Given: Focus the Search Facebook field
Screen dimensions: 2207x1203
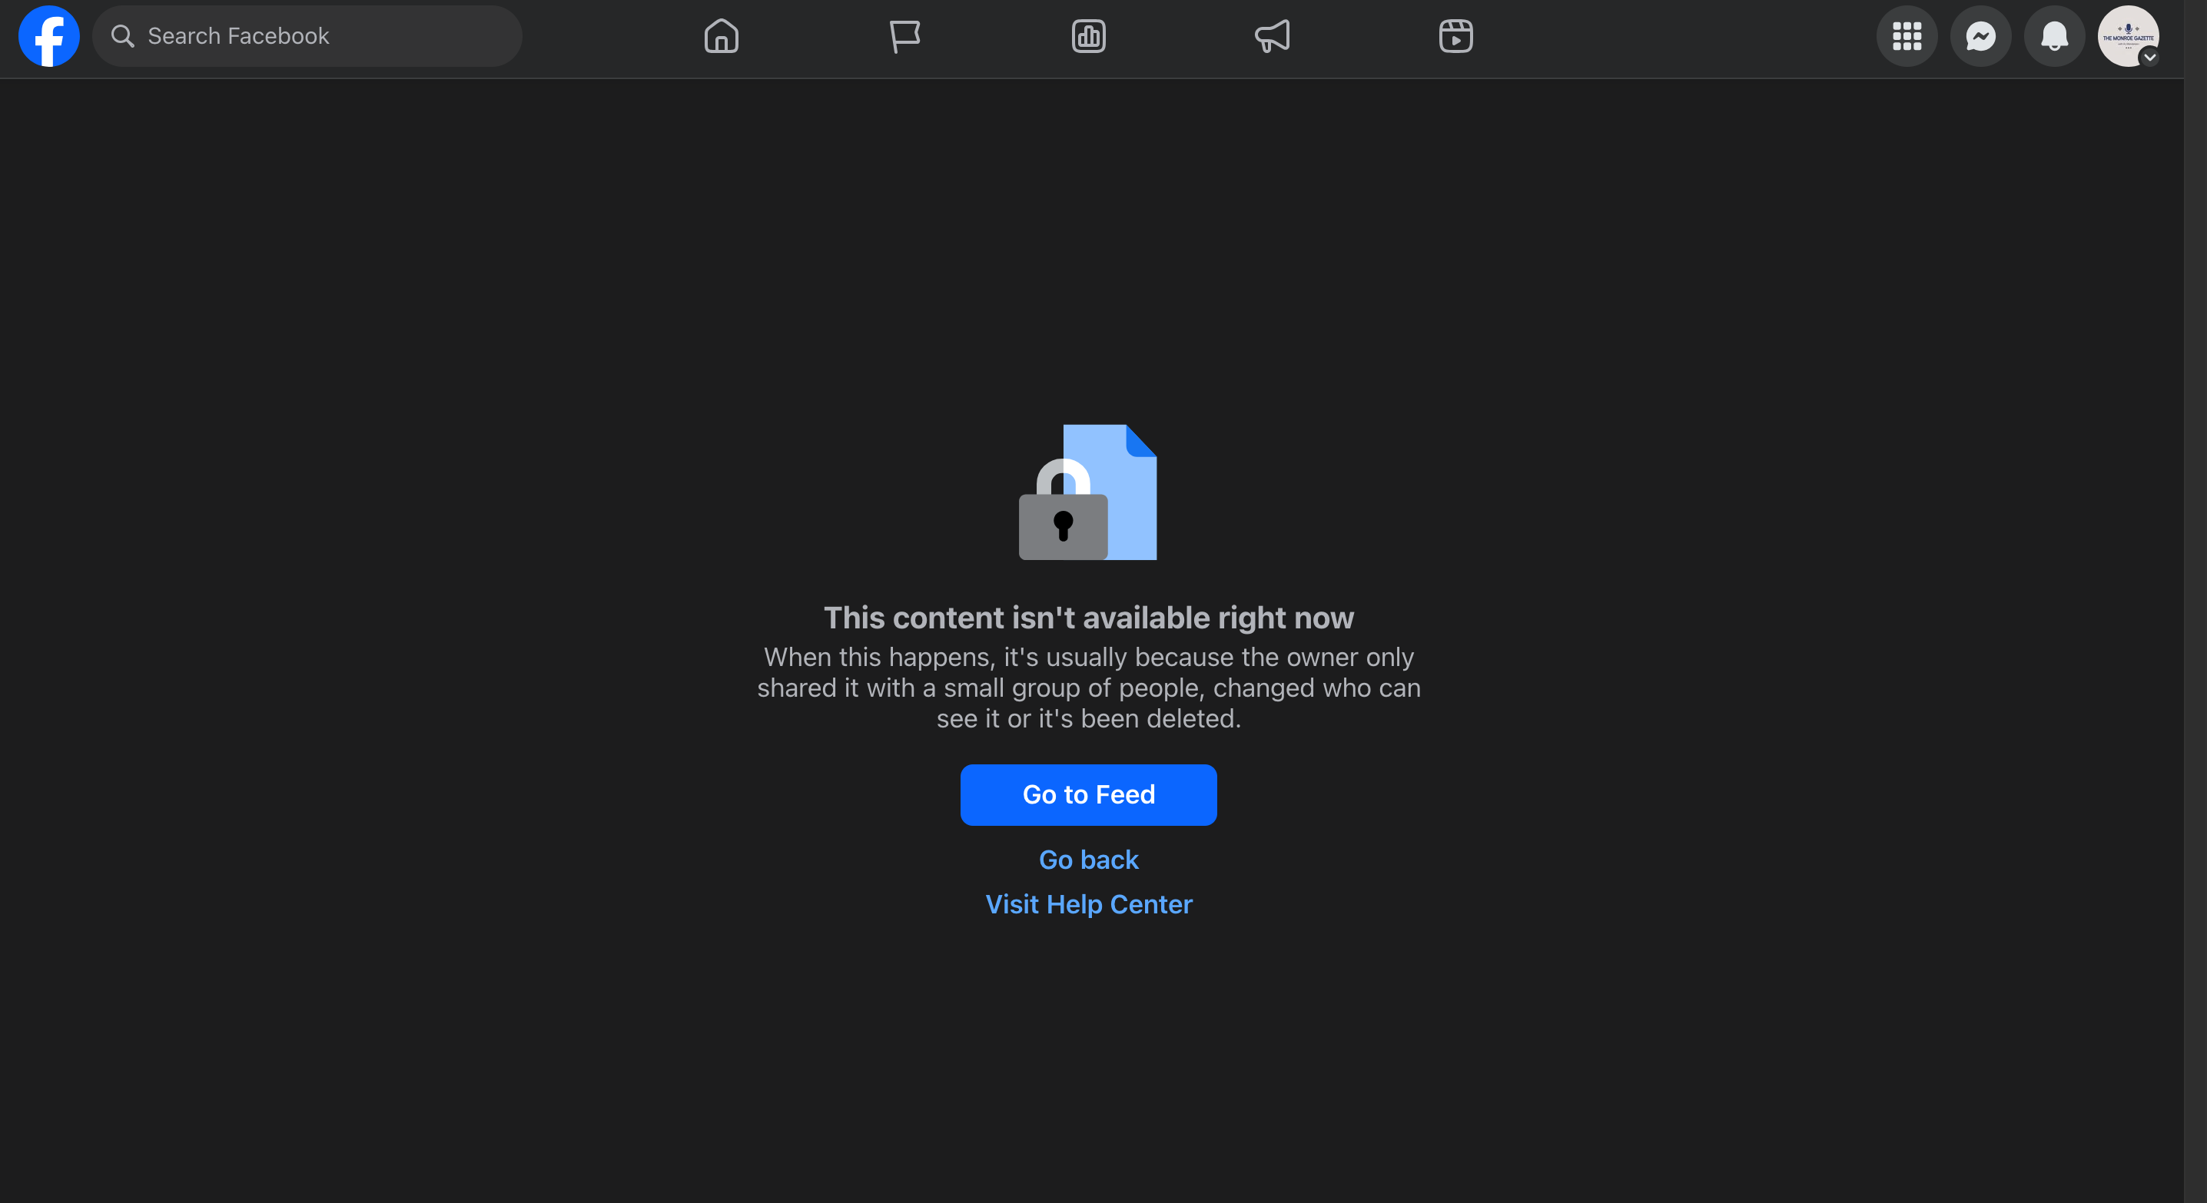Looking at the screenshot, I should 307,36.
